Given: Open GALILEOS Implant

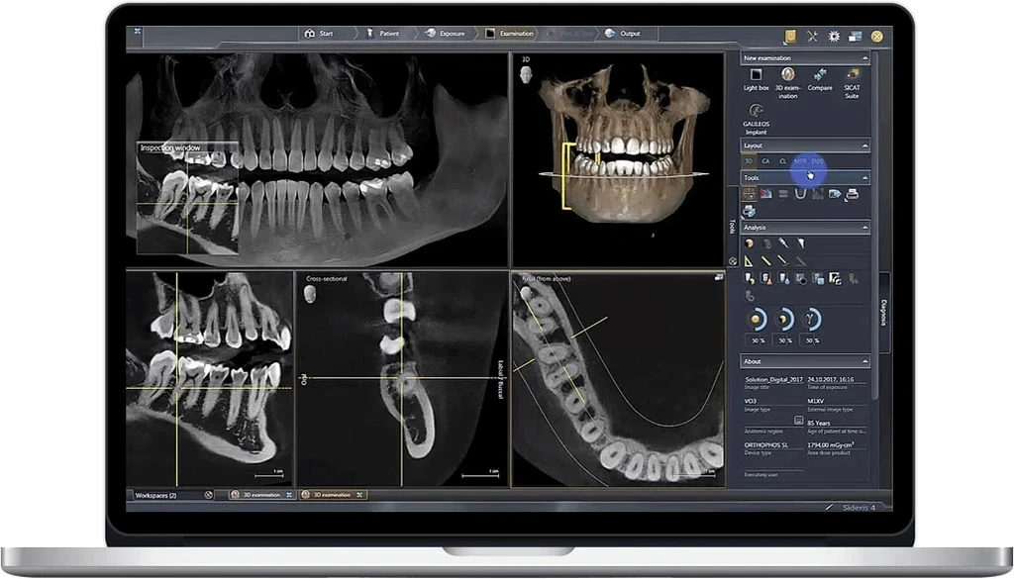Looking at the screenshot, I should click(x=756, y=109).
